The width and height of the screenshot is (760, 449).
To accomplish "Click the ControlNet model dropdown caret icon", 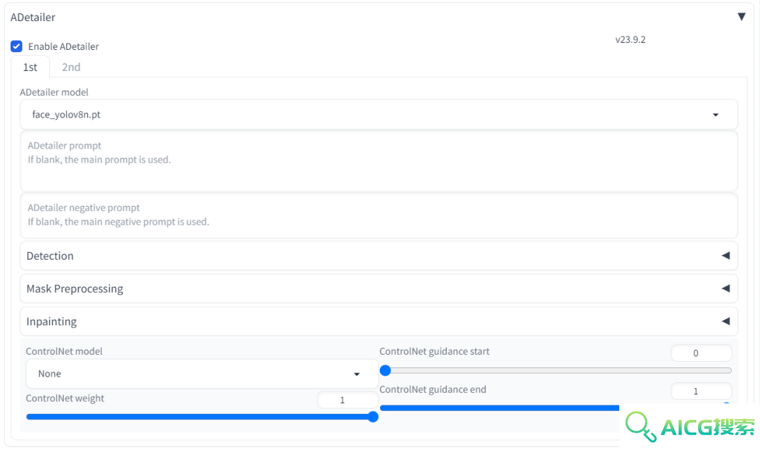I will tap(357, 374).
